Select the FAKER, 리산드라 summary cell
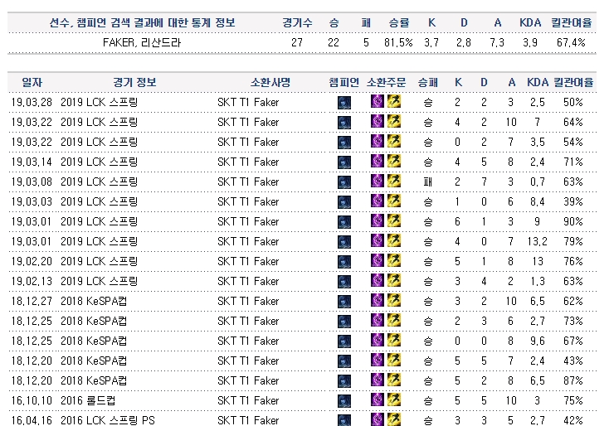609x426 pixels. coord(142,42)
